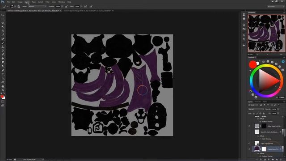The image size is (286, 161).
Task: Open the brush panel toggle icon
Action: point(19,7)
